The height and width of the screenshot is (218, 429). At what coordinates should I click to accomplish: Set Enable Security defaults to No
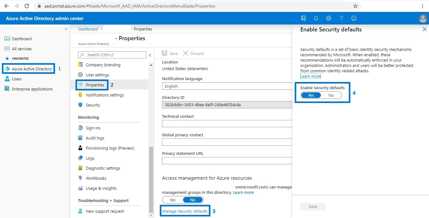tap(331, 95)
